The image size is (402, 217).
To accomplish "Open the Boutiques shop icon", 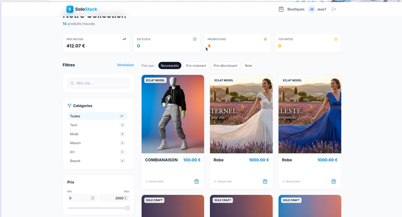I will click(x=281, y=9).
